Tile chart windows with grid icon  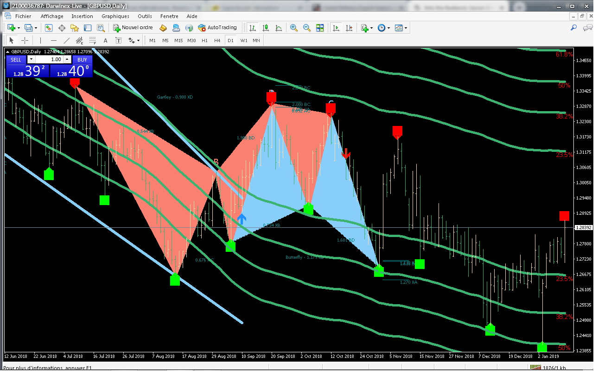coord(319,28)
